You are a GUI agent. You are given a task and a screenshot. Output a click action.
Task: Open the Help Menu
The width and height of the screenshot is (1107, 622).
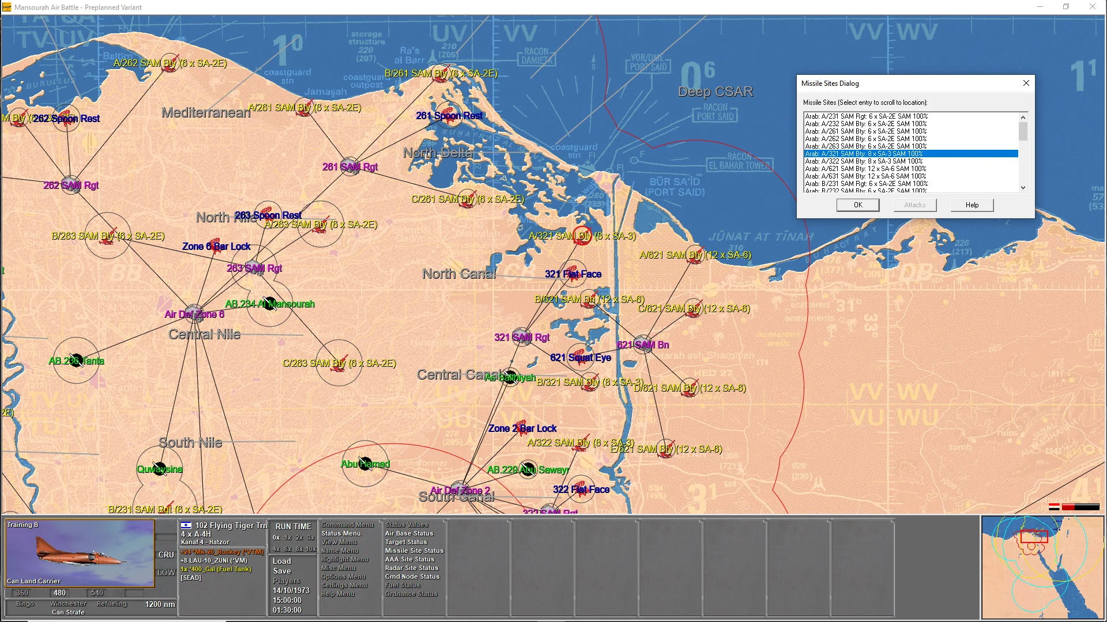point(338,594)
